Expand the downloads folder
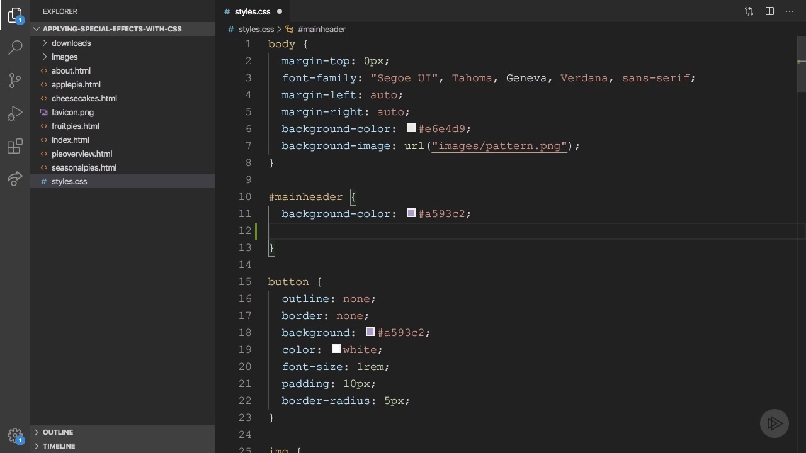 coord(71,43)
